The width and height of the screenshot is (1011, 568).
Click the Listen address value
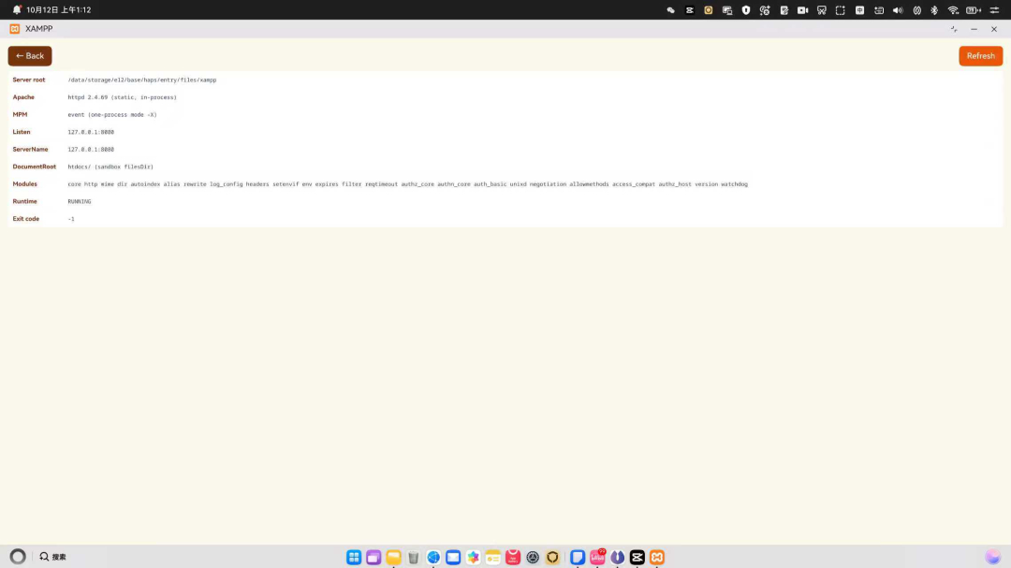(x=91, y=132)
